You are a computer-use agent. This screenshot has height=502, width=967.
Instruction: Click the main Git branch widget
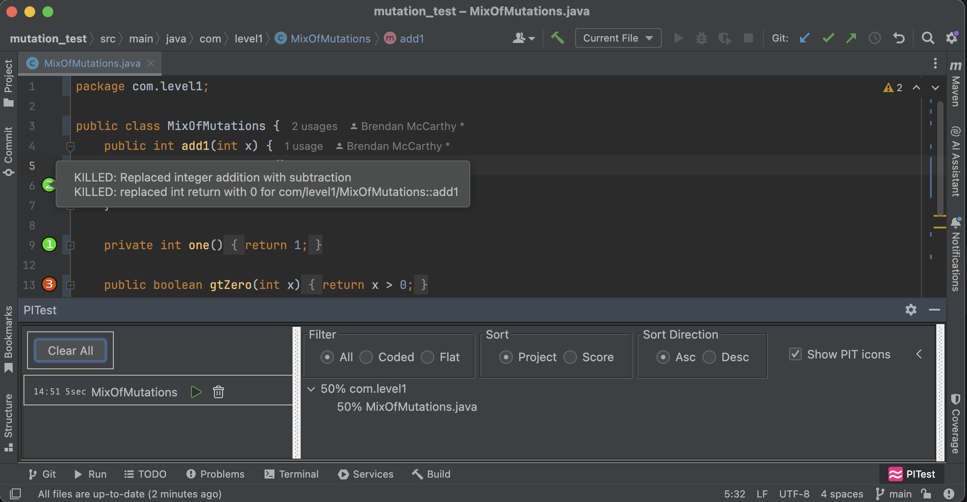pyautogui.click(x=894, y=494)
